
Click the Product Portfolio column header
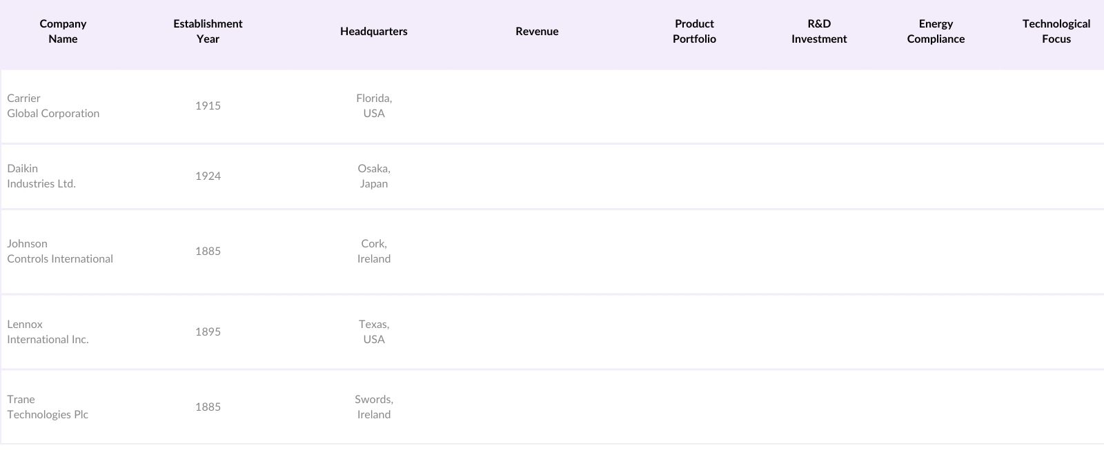point(694,32)
